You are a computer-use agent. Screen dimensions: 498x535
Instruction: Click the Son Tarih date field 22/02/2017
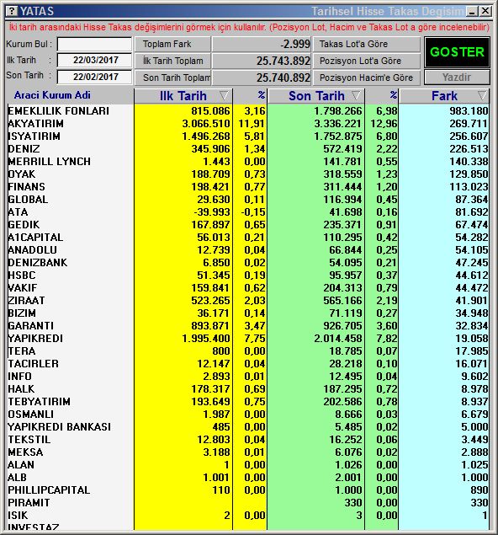click(x=94, y=77)
